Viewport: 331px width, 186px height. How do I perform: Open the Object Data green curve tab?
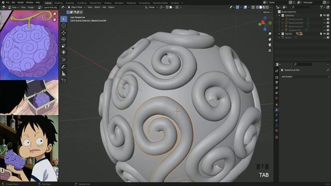pos(277,125)
